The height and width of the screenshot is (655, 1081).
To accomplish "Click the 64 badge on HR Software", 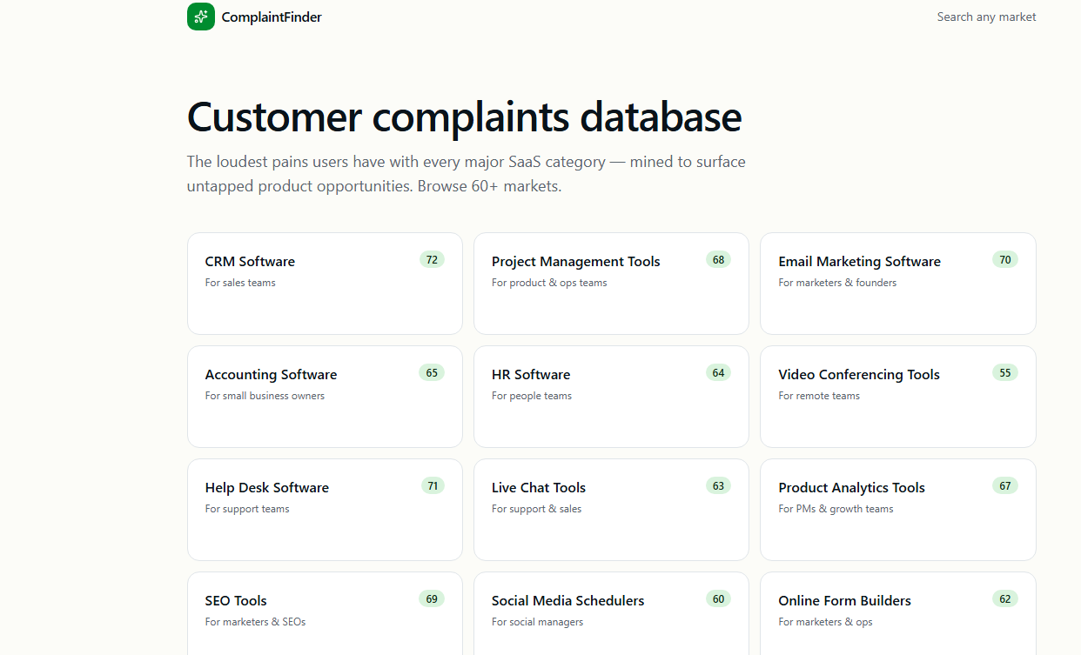I will [x=718, y=372].
